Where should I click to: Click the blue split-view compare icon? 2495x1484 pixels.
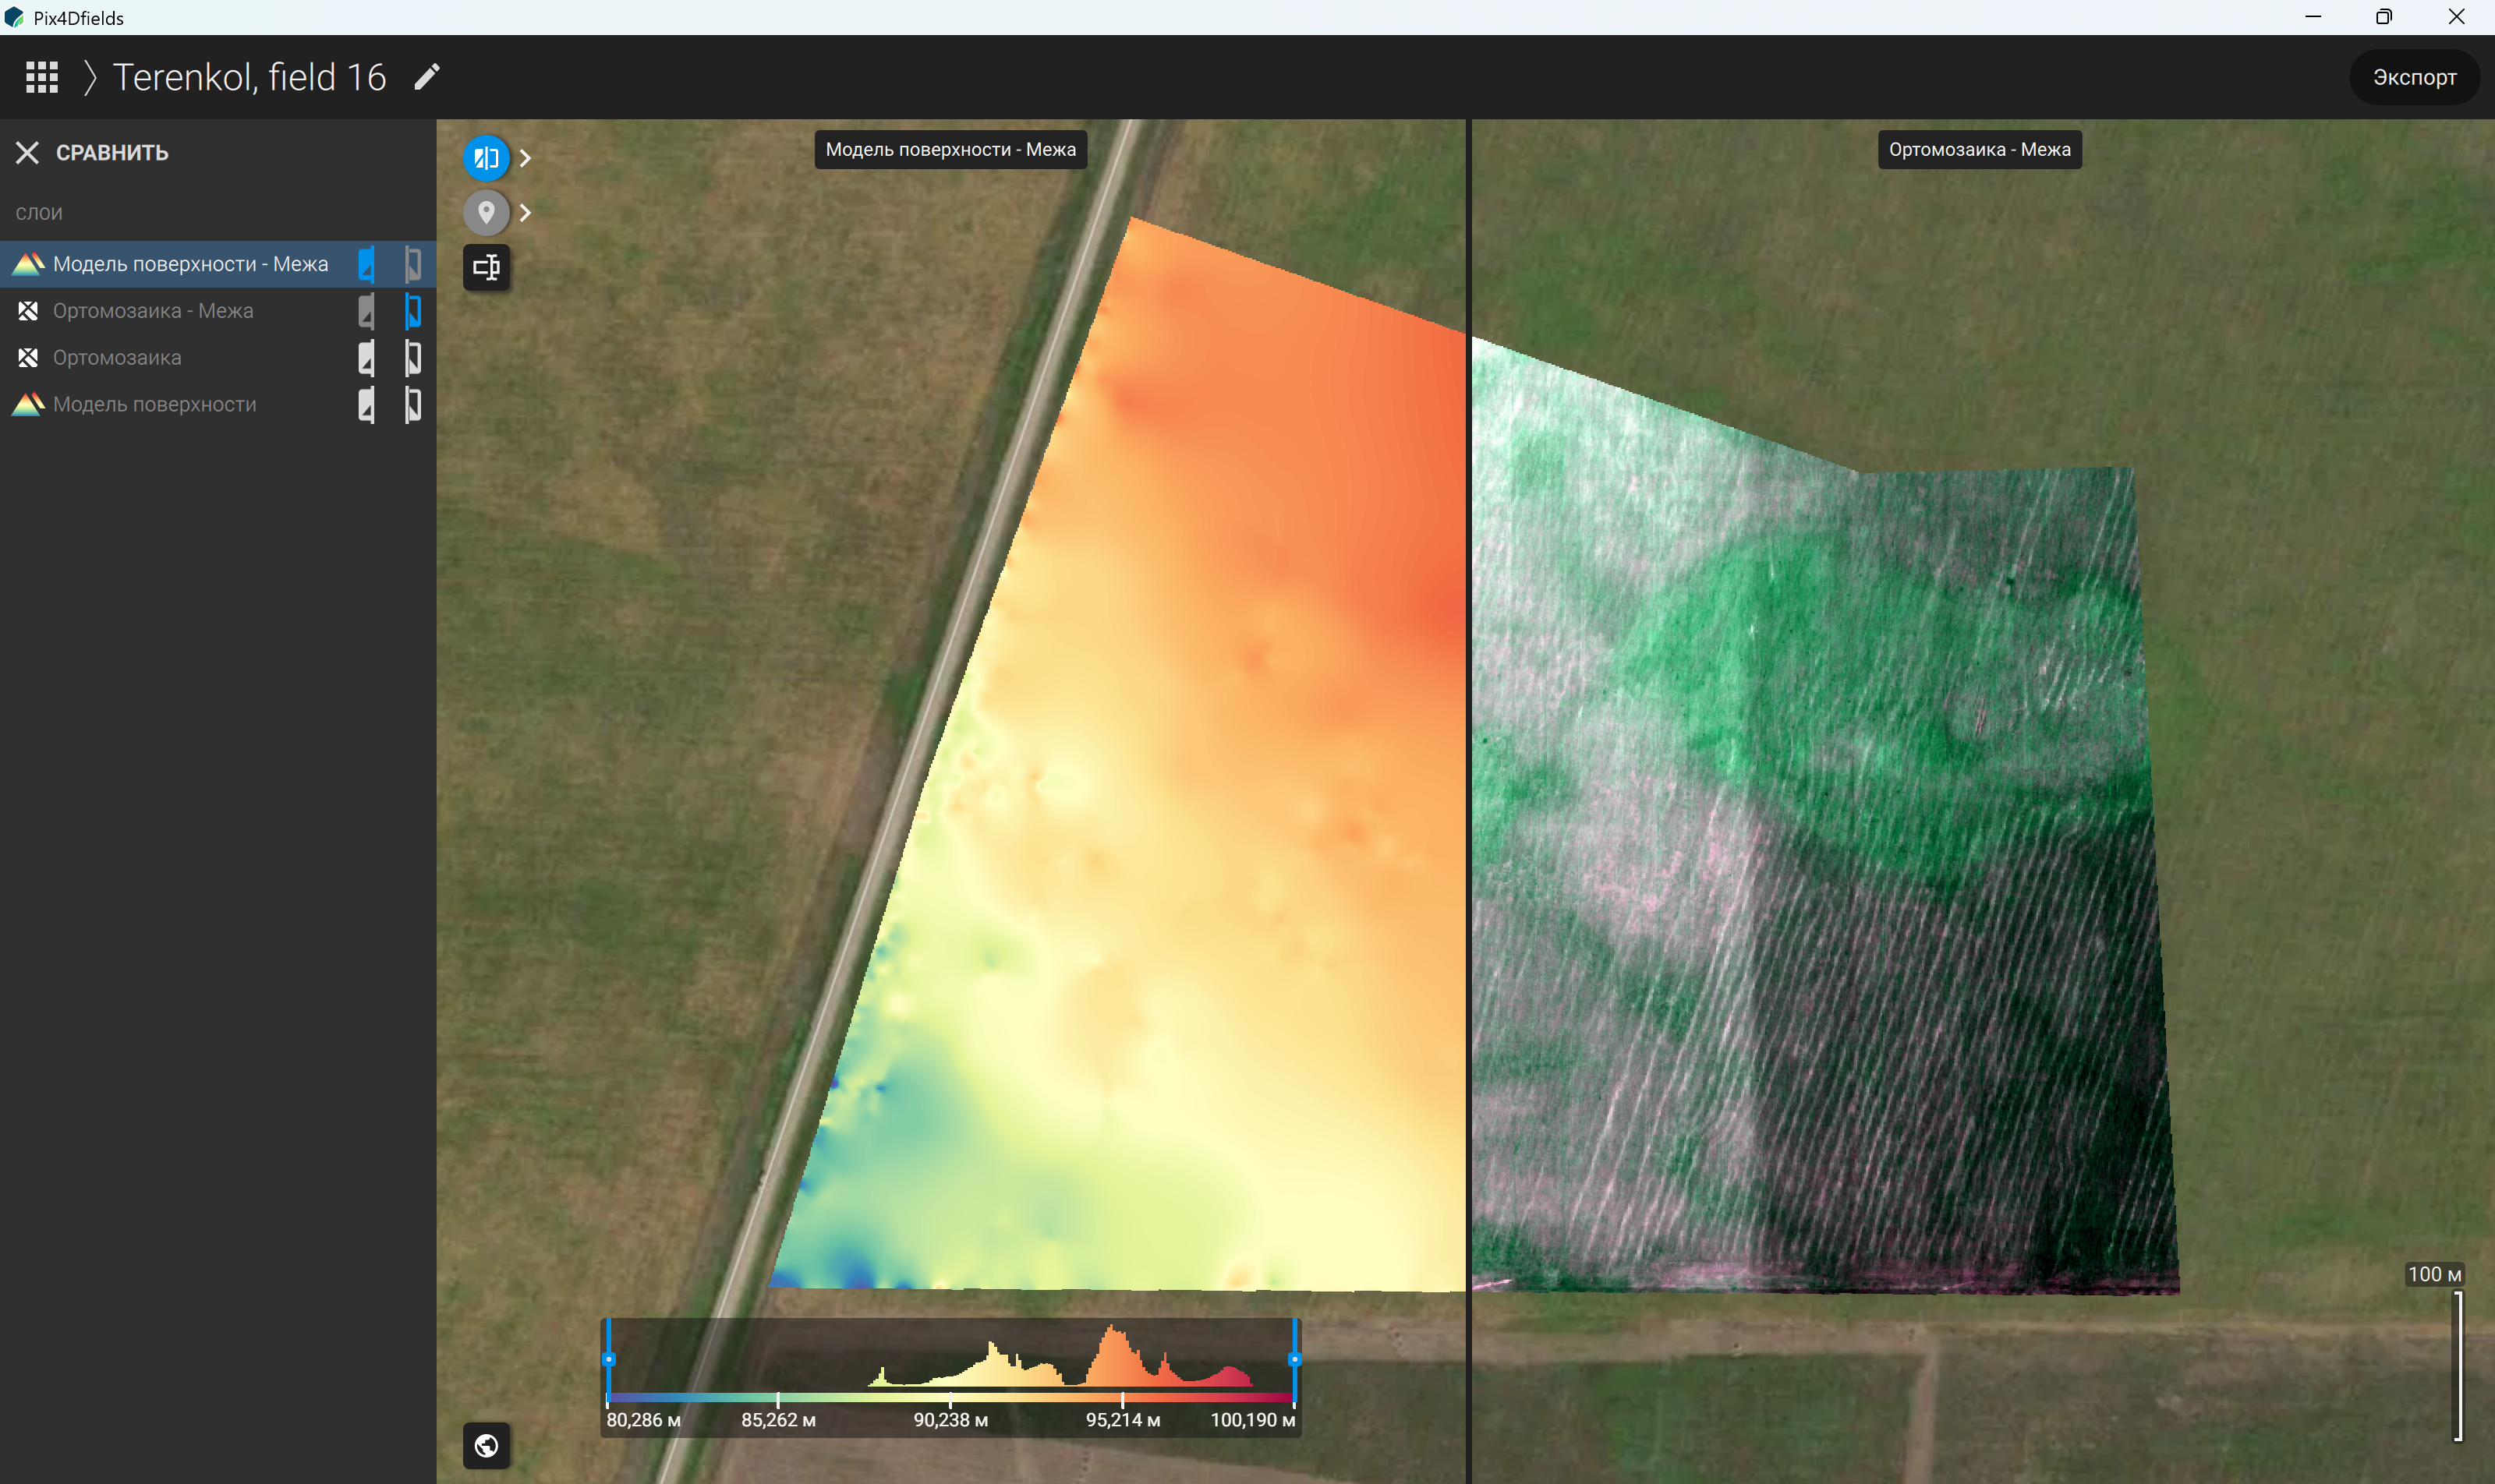(487, 158)
